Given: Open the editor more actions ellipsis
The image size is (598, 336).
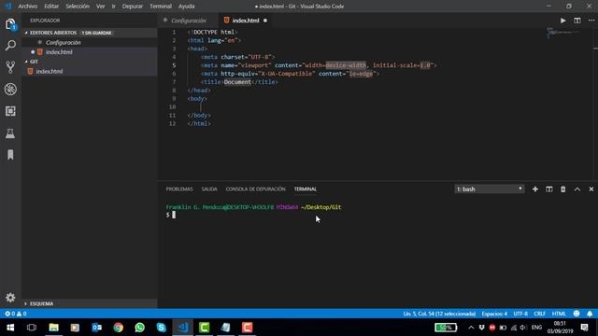Looking at the screenshot, I should pos(591,21).
